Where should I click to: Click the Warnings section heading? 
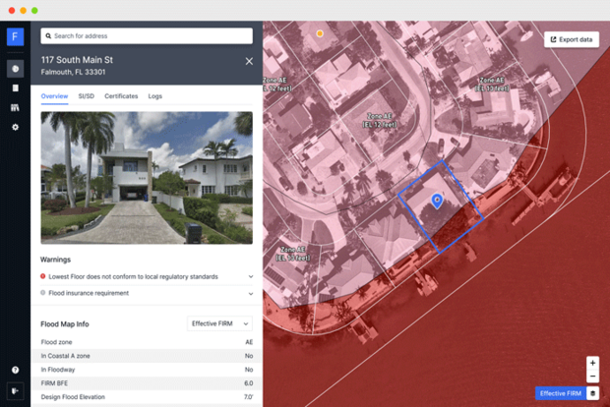[x=56, y=260]
